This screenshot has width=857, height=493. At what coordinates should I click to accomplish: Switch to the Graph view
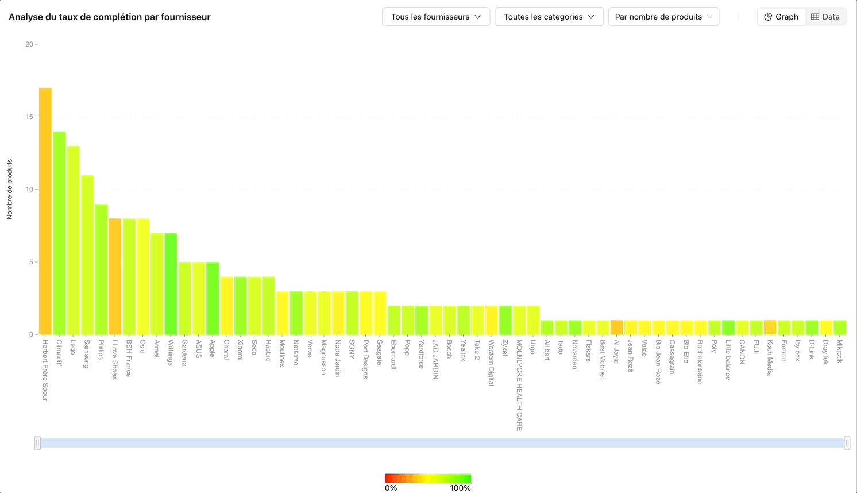(781, 17)
